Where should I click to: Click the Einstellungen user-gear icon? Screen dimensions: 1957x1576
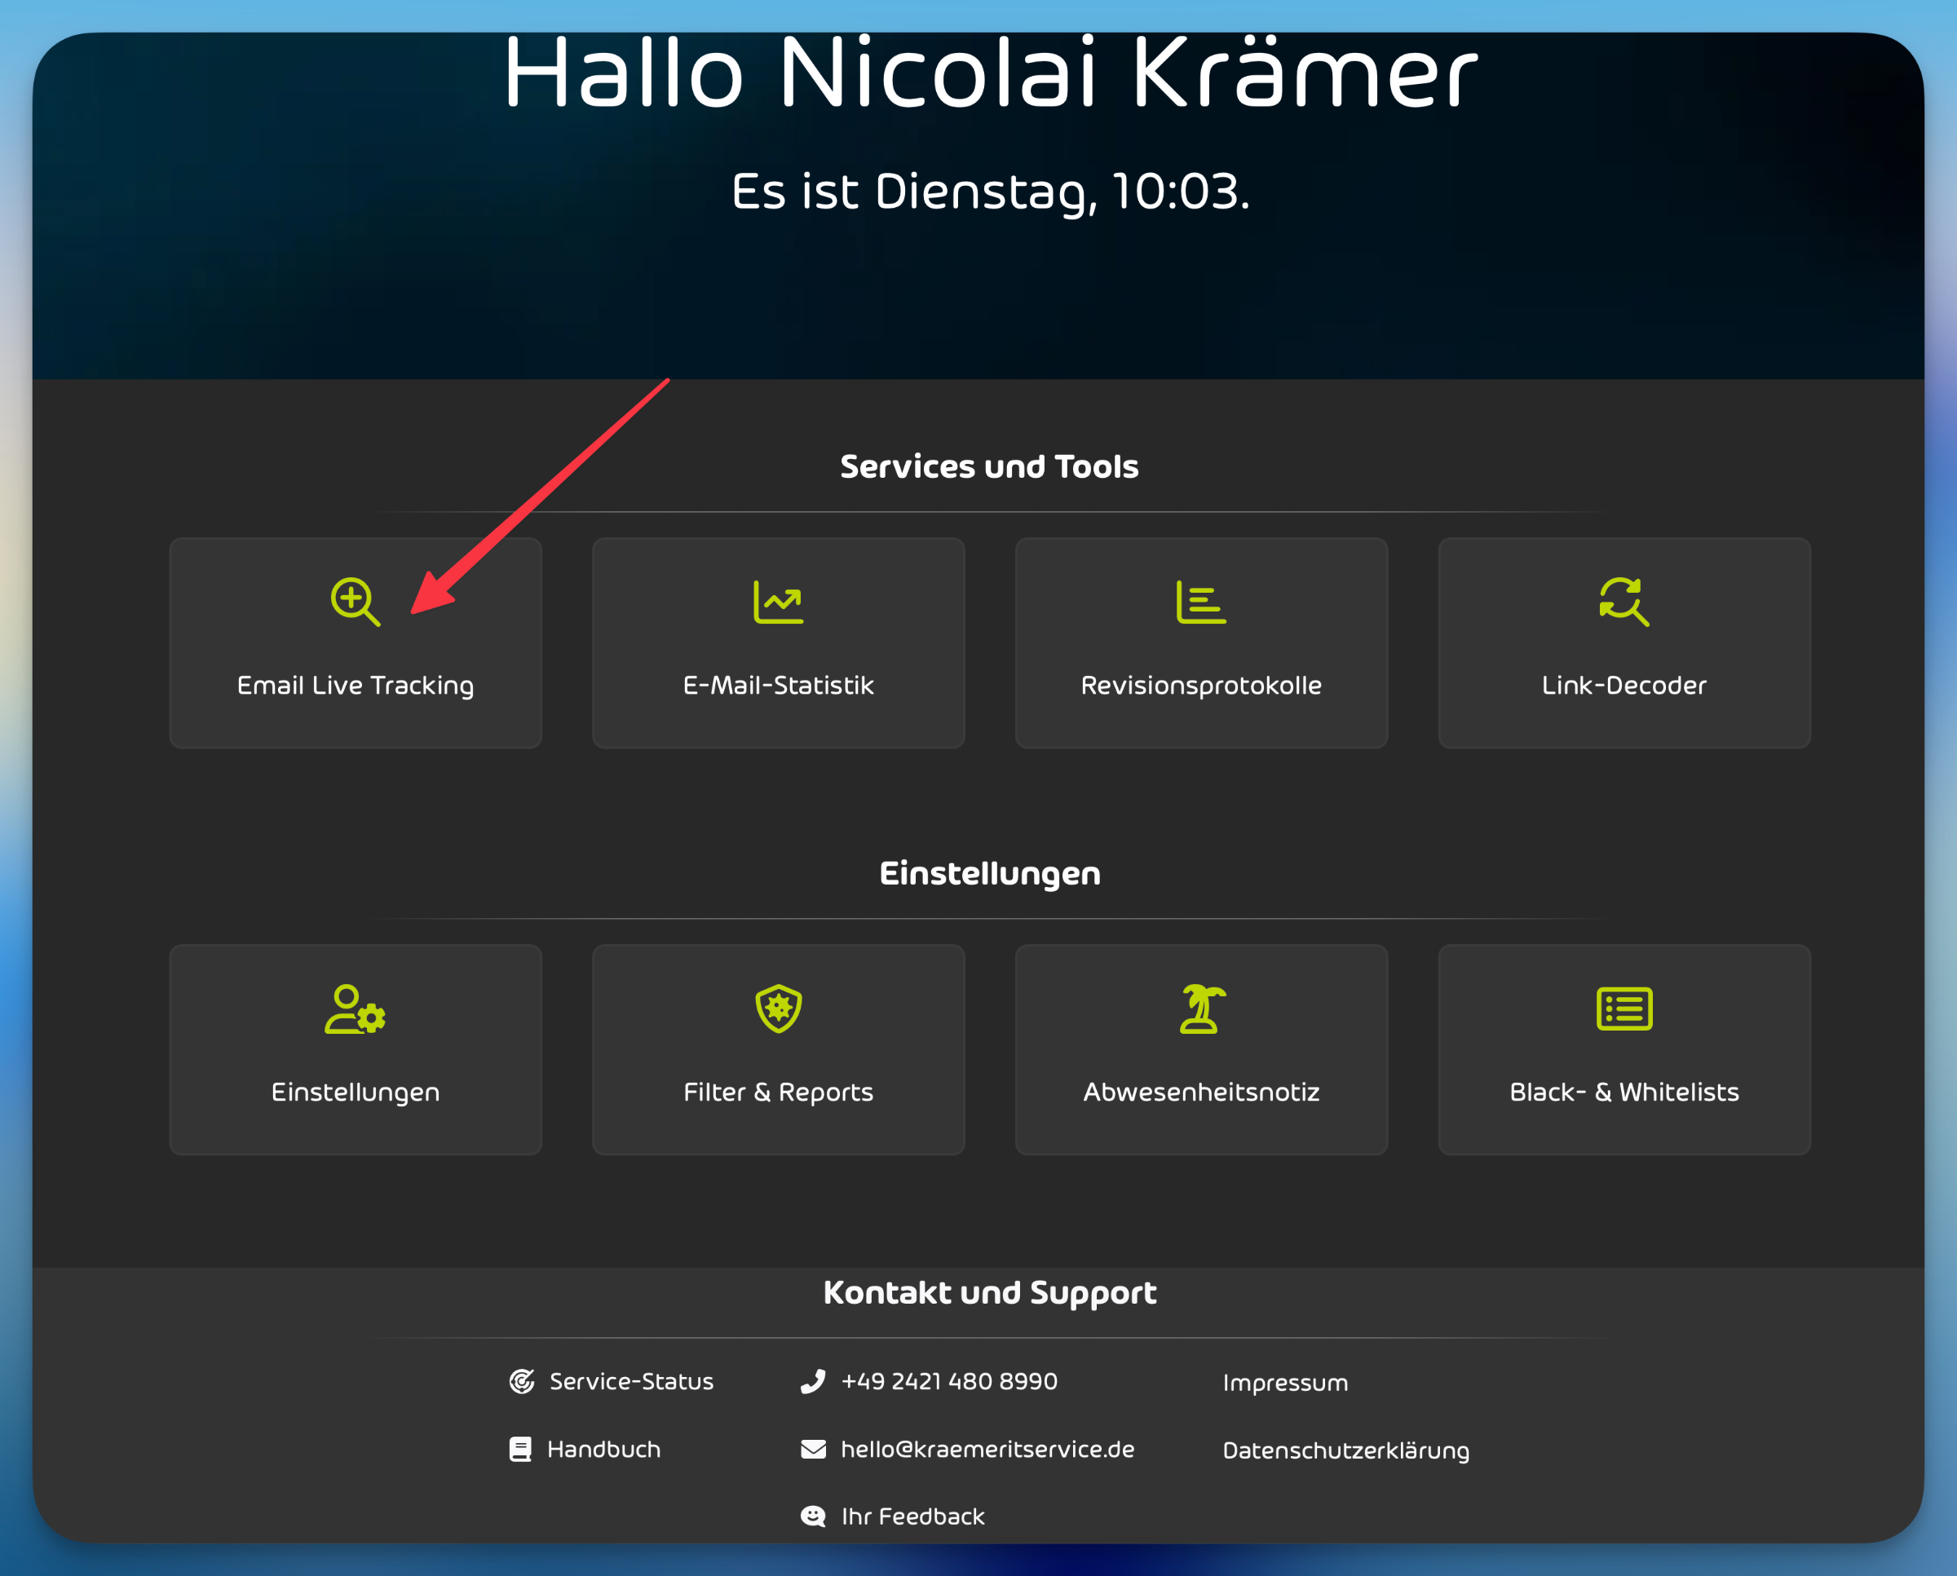tap(355, 1009)
